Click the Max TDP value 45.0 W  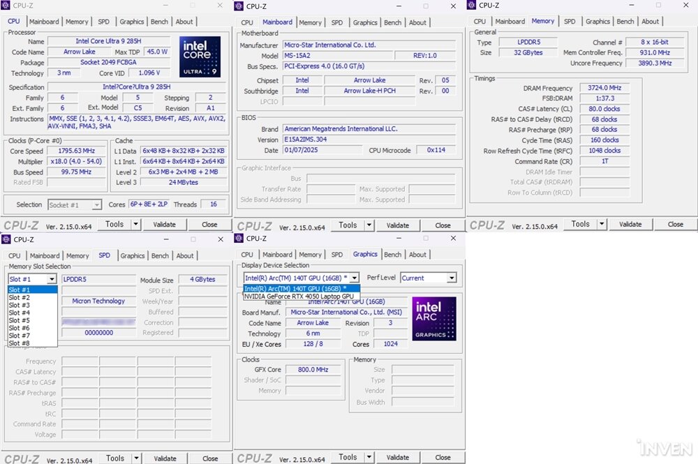(x=157, y=52)
